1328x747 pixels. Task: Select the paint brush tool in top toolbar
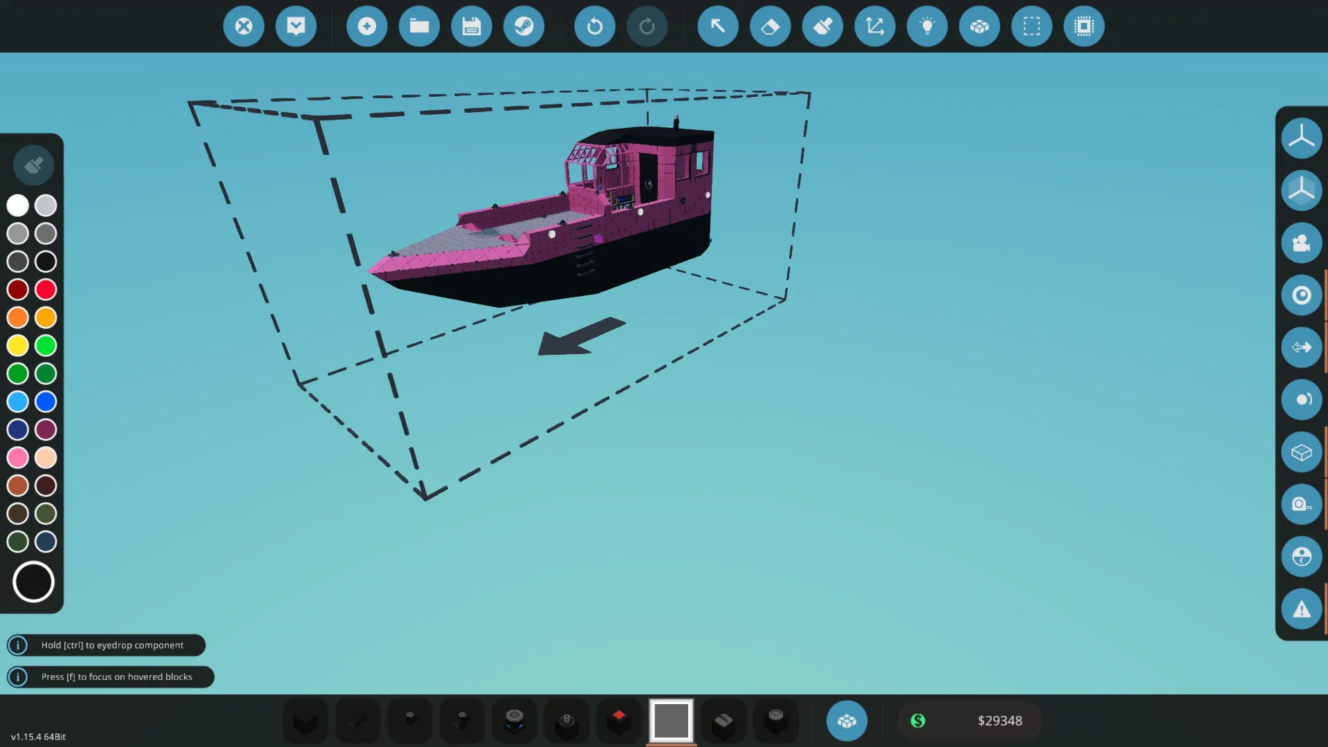pos(822,26)
